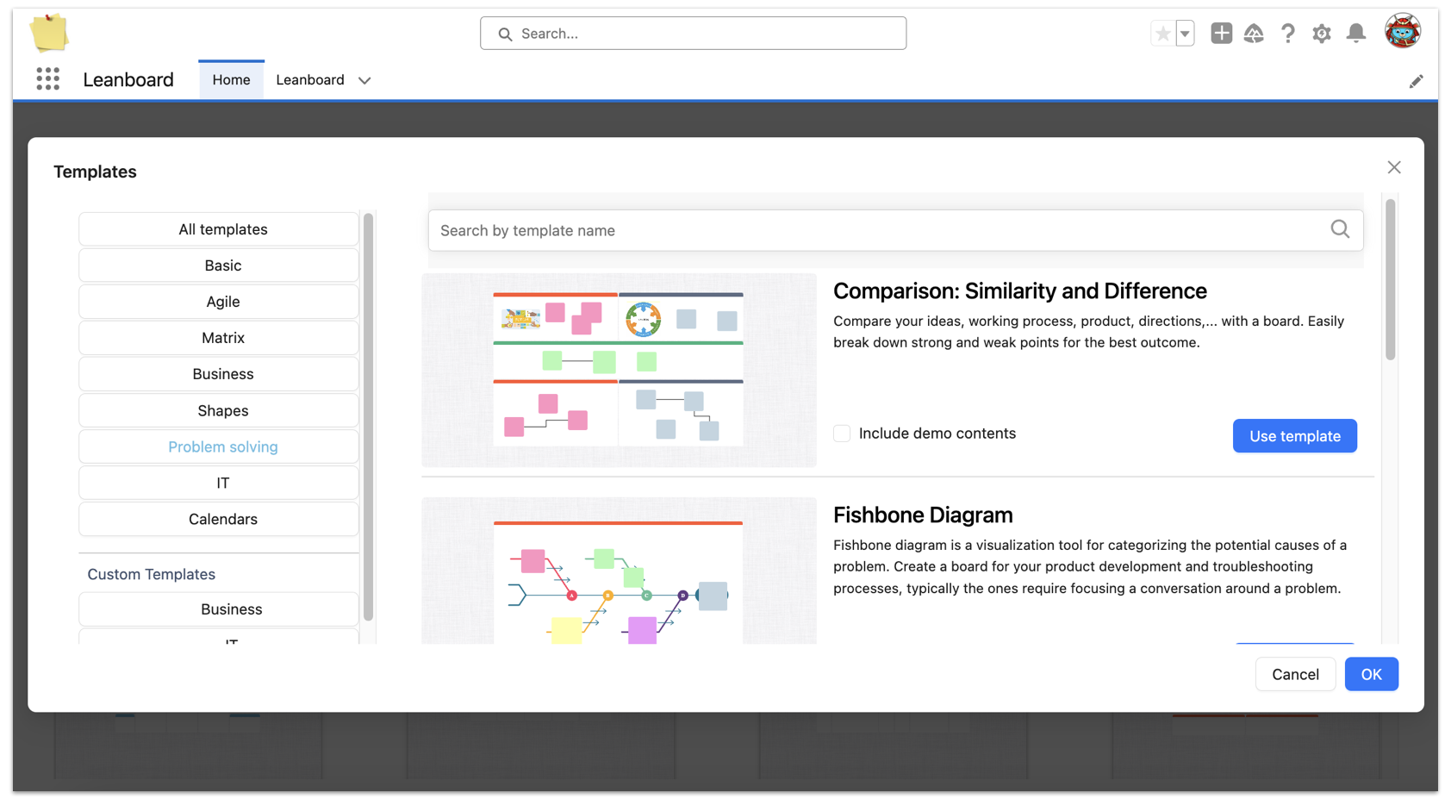This screenshot has width=1451, height=805.
Task: Confirm with the OK button
Action: click(x=1370, y=674)
